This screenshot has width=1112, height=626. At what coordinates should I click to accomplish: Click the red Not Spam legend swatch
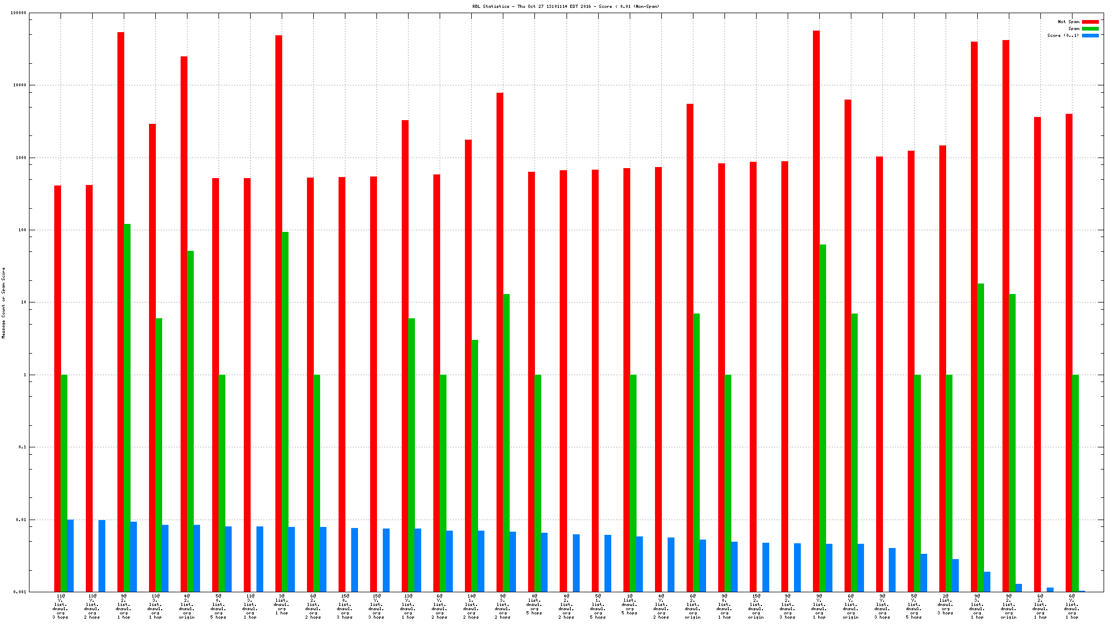pos(1090,22)
